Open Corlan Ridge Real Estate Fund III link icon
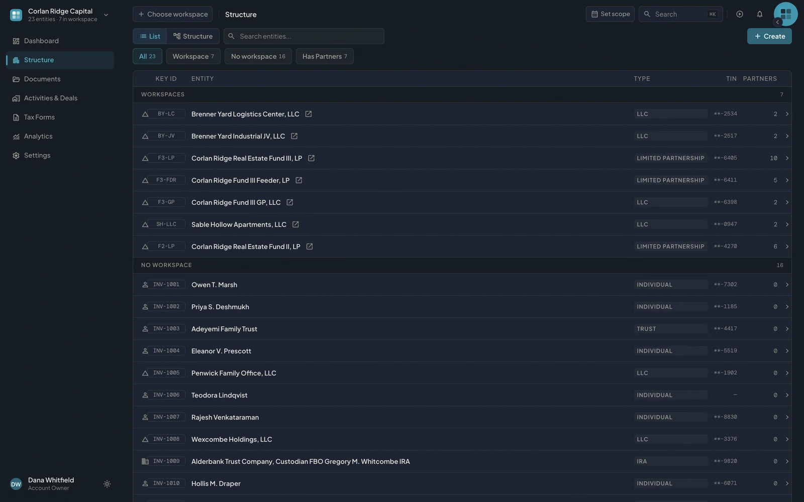Image resolution: width=804 pixels, height=502 pixels. (312, 158)
